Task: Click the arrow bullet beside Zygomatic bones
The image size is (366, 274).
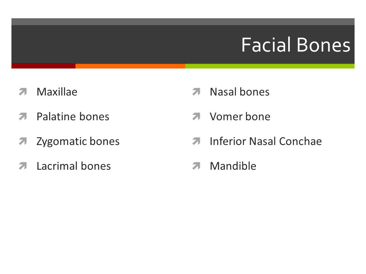Action: pyautogui.click(x=23, y=141)
